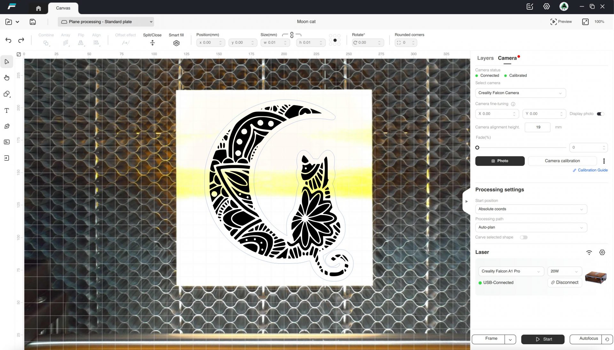Switch to the Layers tab
Image resolution: width=614 pixels, height=350 pixels.
click(485, 58)
